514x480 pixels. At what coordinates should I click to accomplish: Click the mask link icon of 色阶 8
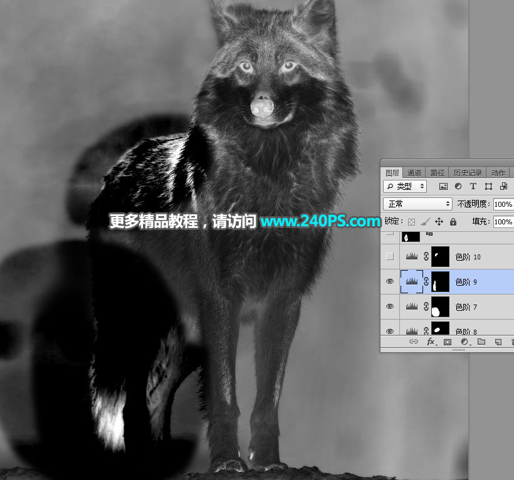(426, 330)
